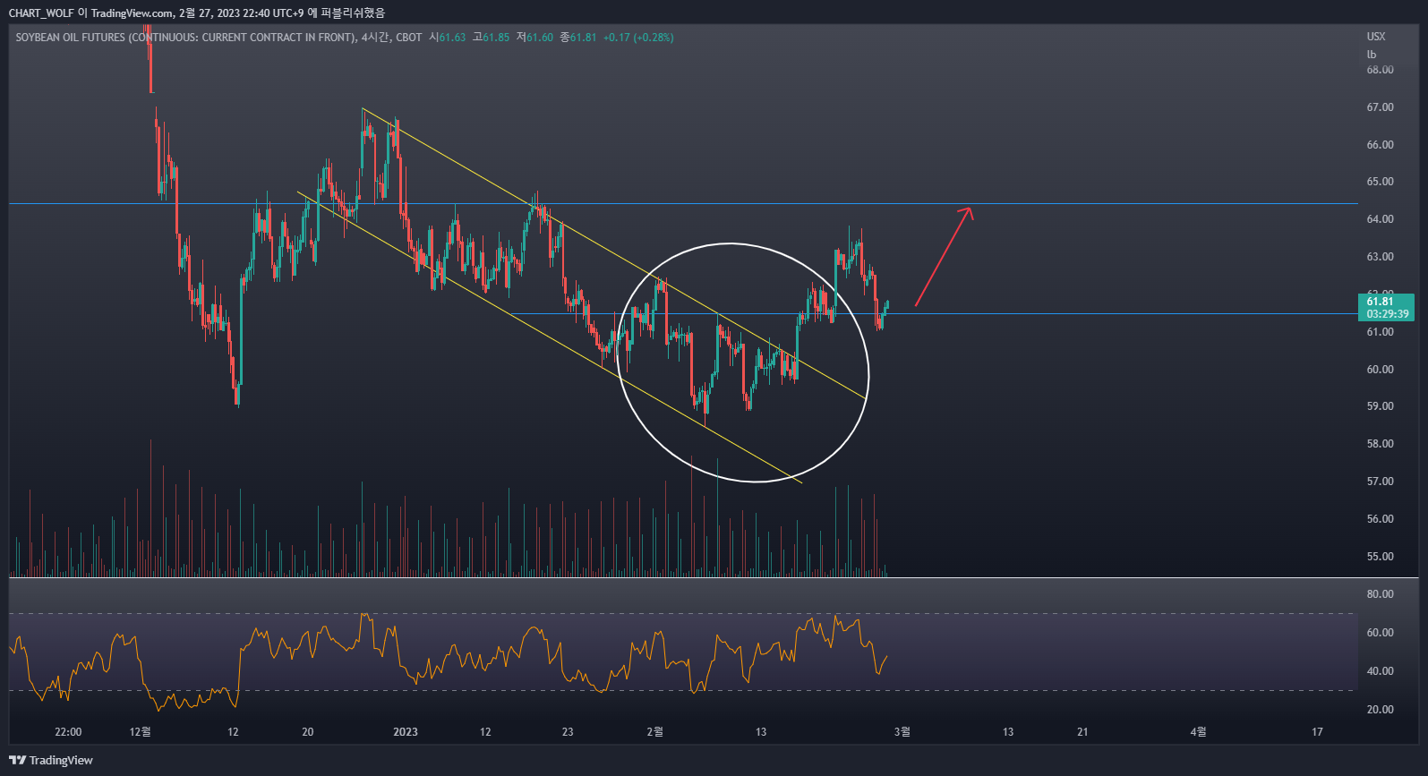
Task: Click the high value 61.85
Action: tap(496, 38)
